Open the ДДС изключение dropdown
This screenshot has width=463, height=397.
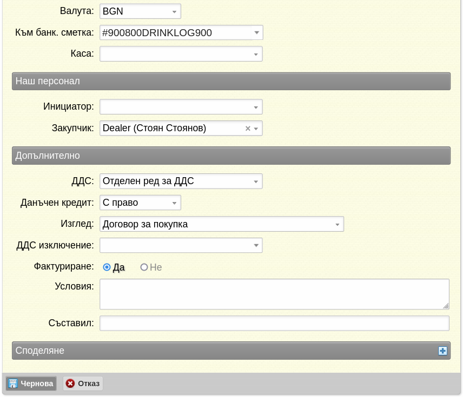pos(181,245)
